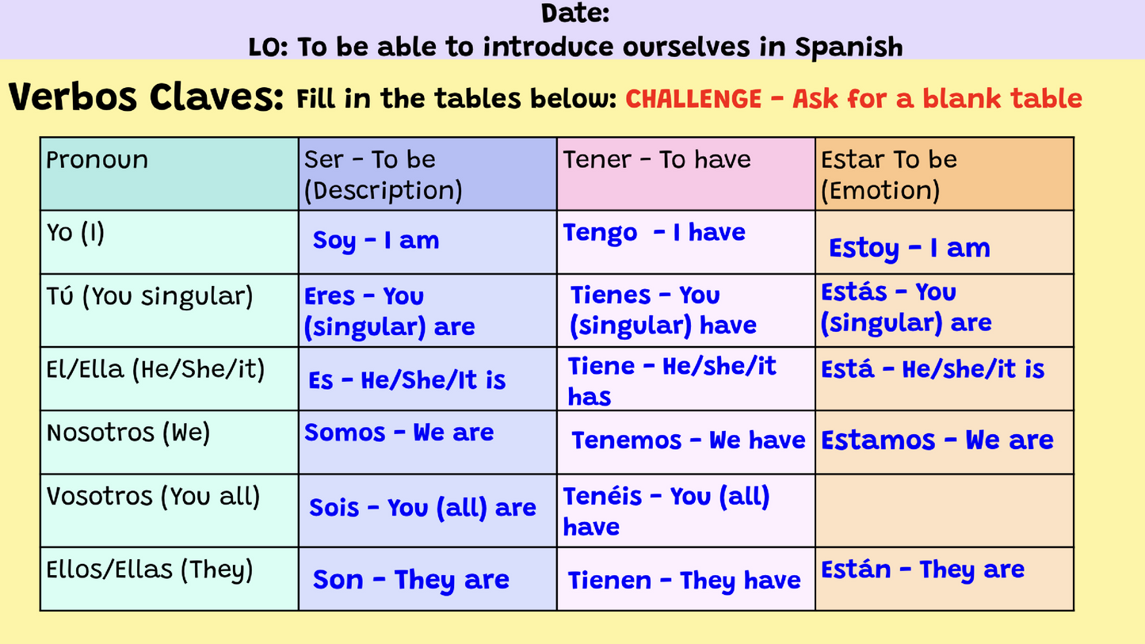The image size is (1145, 644).
Task: Click the red CHALLENGE text
Action: tap(854, 99)
